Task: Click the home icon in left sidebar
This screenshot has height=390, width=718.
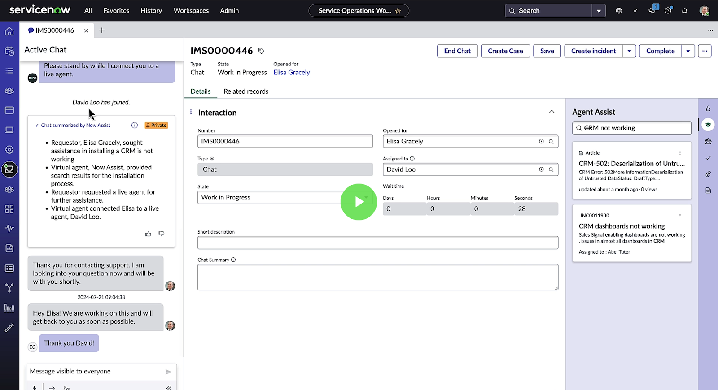Action: click(9, 31)
